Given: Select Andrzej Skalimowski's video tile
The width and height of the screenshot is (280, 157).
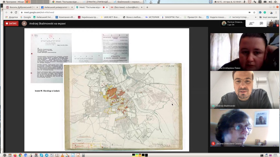Looking at the screenshot, I should click(x=245, y=90).
